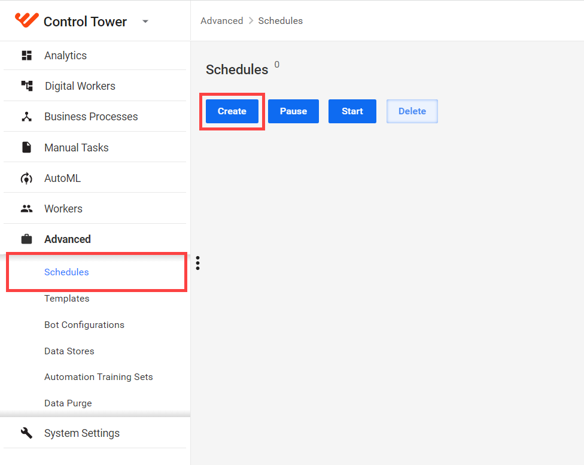This screenshot has height=465, width=584.
Task: Open the Templates submenu item
Action: pos(66,299)
